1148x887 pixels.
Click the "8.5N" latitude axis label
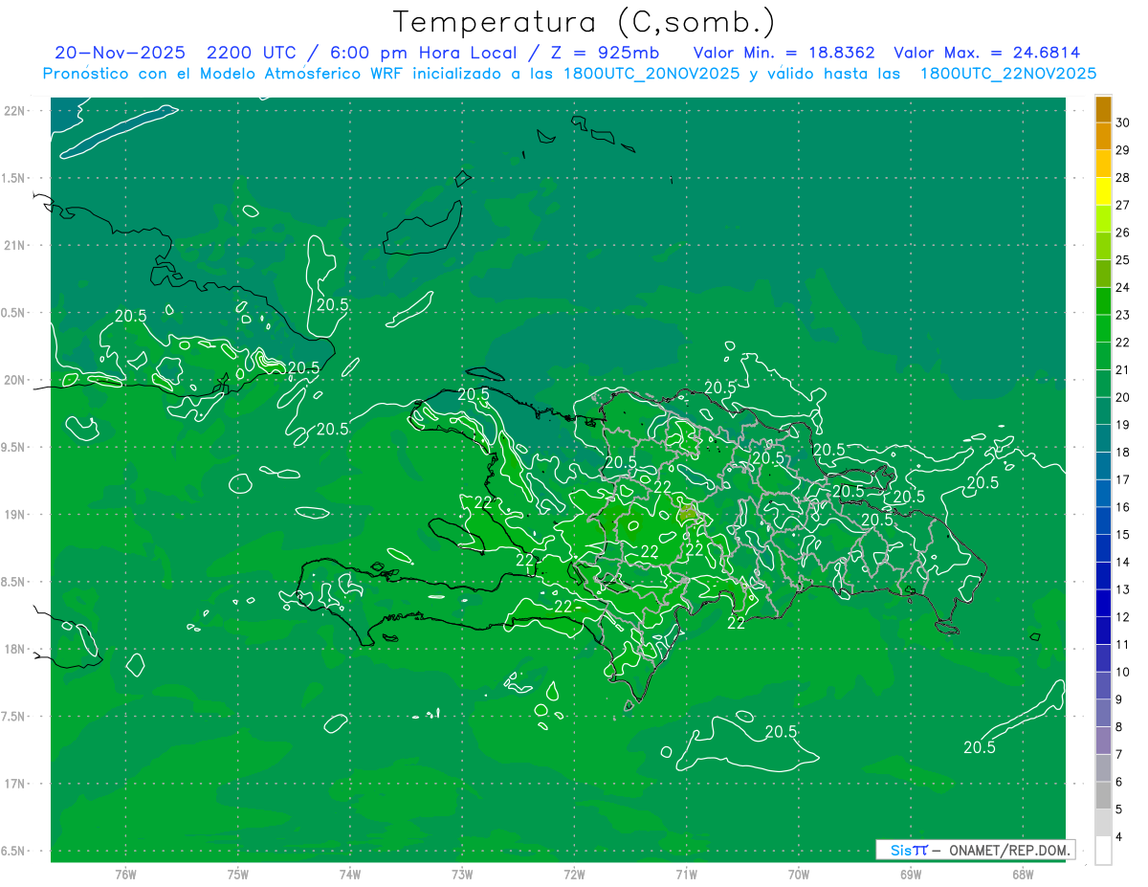coord(12,582)
